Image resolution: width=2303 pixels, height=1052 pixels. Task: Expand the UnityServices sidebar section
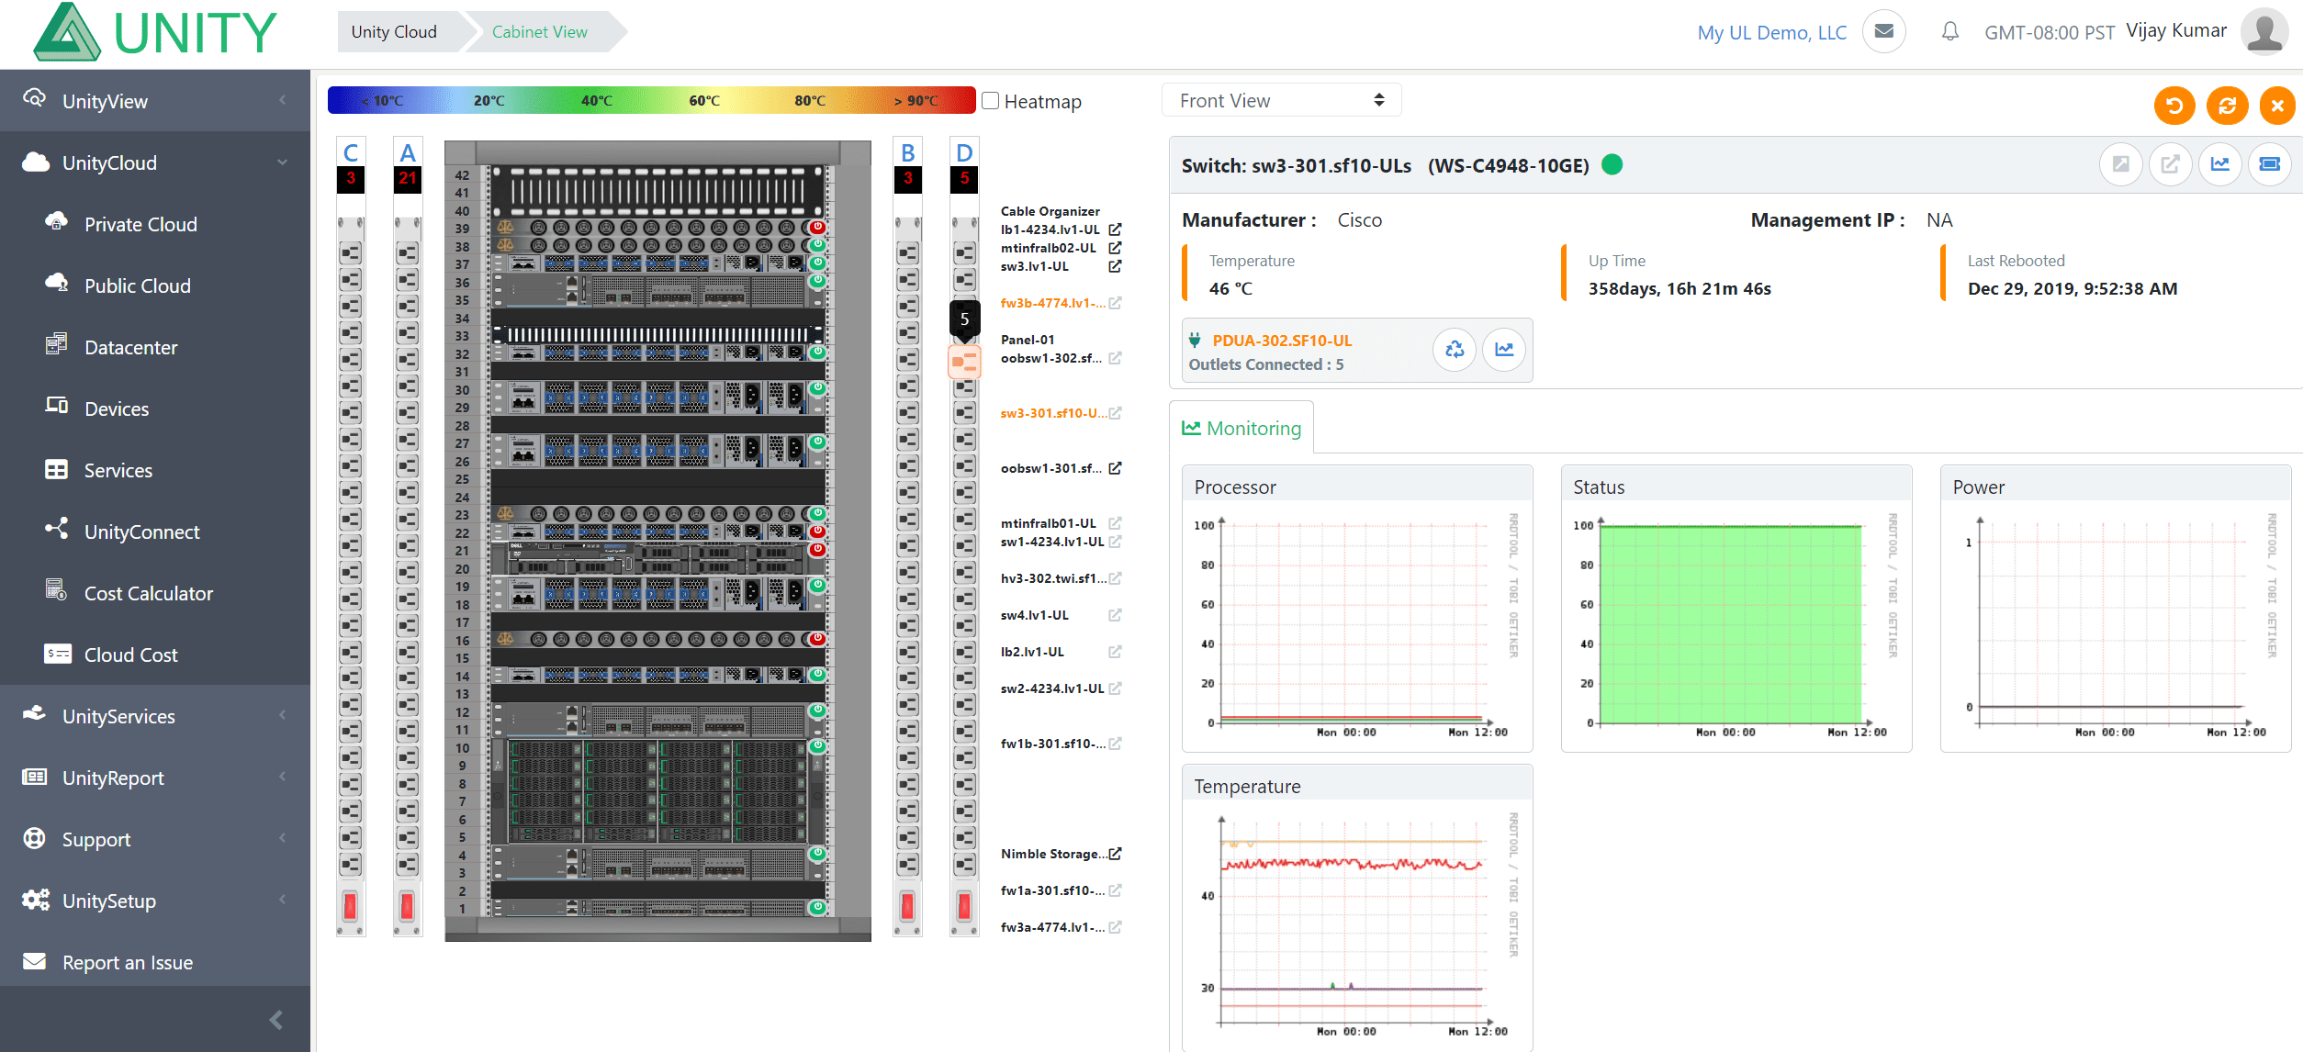(155, 716)
